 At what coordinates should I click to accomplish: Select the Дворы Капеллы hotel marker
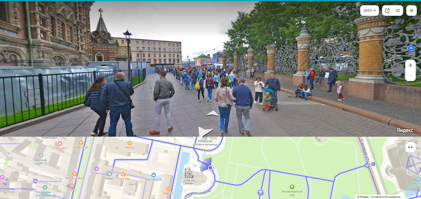[x=36, y=181]
